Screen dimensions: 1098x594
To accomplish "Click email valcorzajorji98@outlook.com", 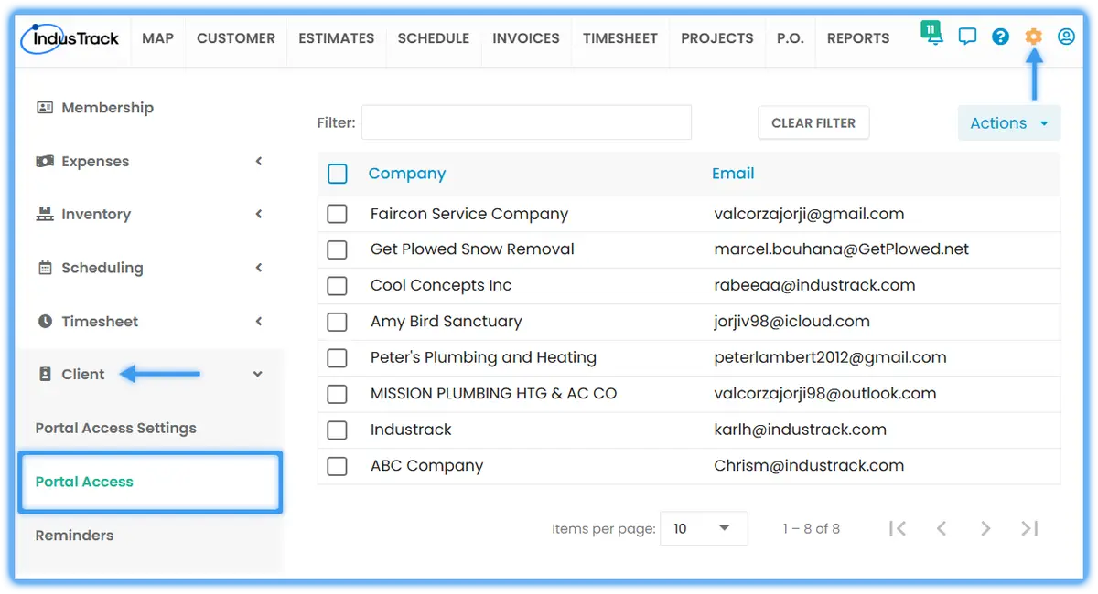I will coord(824,394).
